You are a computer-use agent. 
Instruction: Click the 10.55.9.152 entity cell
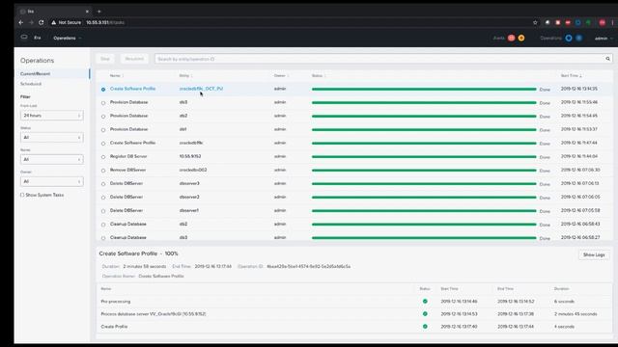[190, 156]
